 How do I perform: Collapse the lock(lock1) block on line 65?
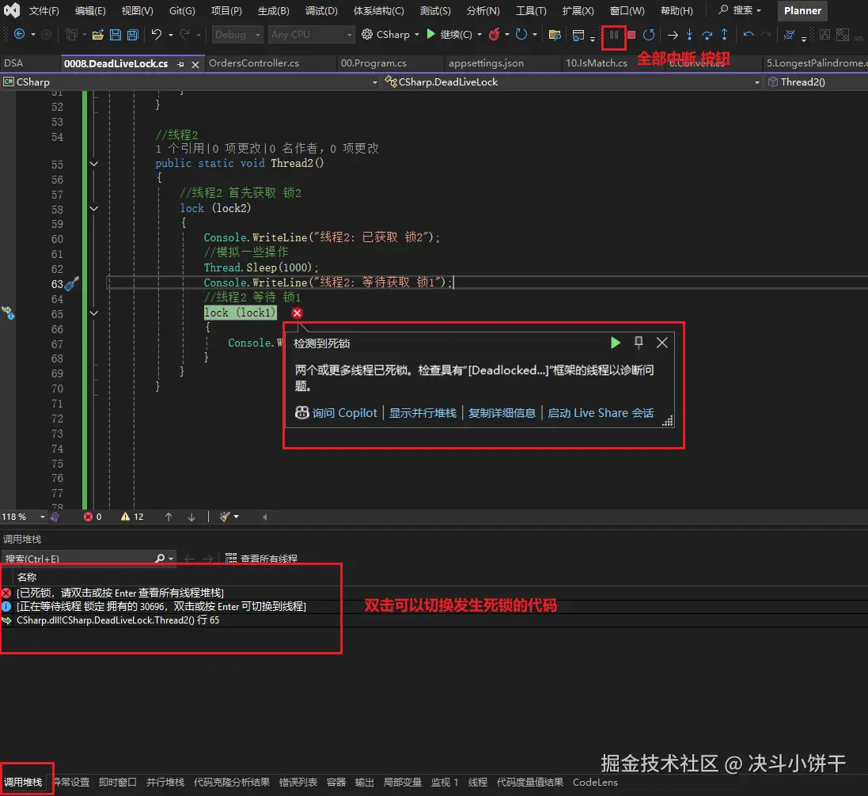(x=94, y=313)
